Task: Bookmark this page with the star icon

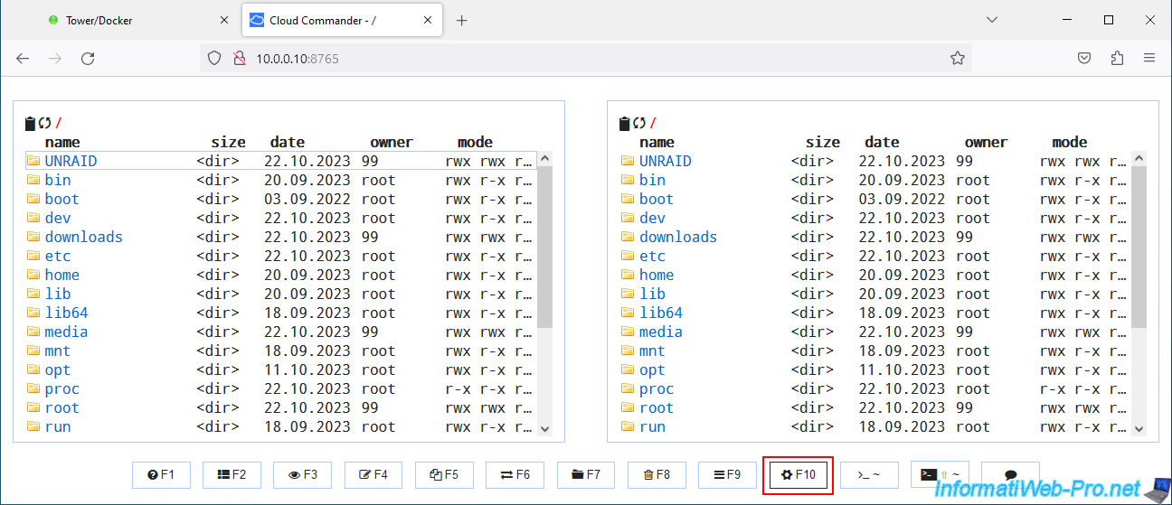Action: pos(957,58)
